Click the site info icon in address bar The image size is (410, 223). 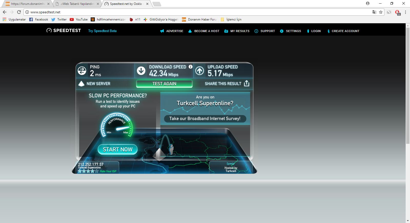[x=27, y=12]
